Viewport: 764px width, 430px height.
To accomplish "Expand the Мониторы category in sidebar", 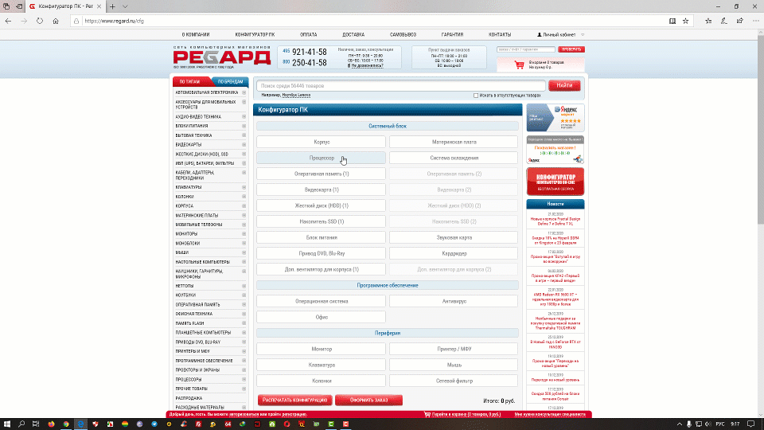I will tap(244, 234).
